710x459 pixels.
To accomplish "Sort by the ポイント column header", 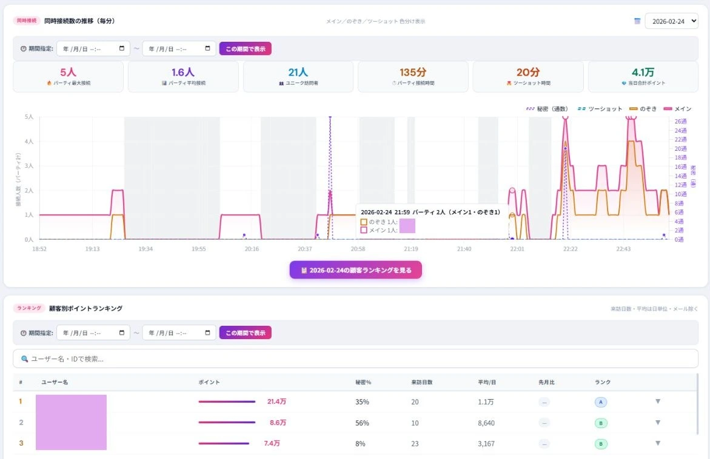I will pos(209,383).
